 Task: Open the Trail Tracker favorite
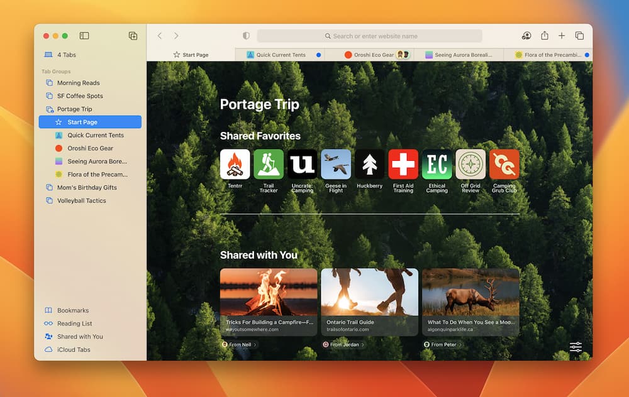click(x=269, y=164)
